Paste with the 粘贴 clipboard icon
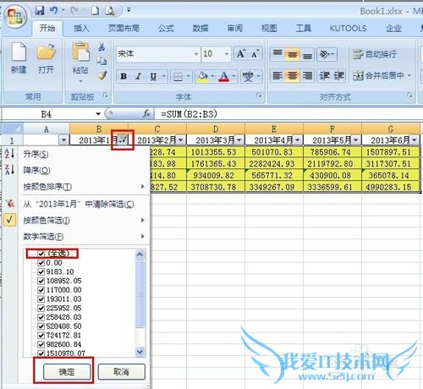The width and height of the screenshot is (423, 389). pyautogui.click(x=80, y=51)
